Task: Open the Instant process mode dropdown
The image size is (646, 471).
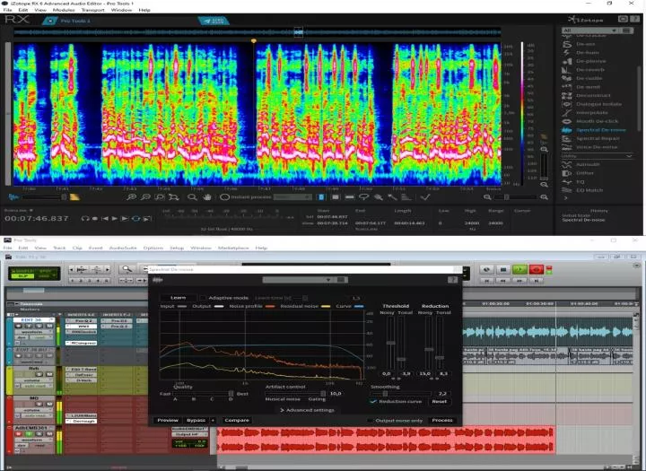Action: pos(292,197)
